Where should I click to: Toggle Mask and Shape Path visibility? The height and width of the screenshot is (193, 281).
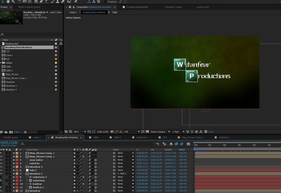(x=94, y=132)
